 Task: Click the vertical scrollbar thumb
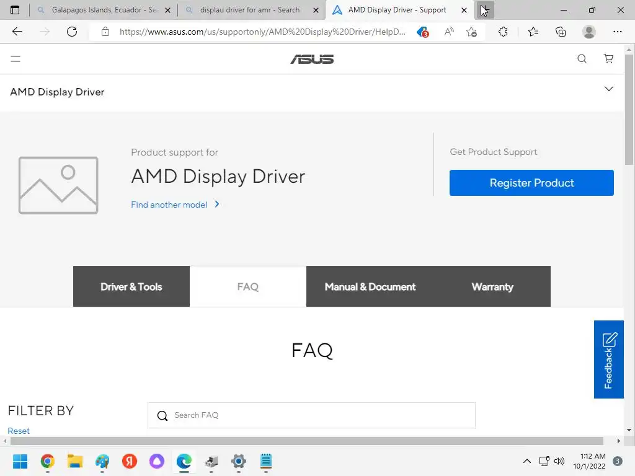(629, 109)
